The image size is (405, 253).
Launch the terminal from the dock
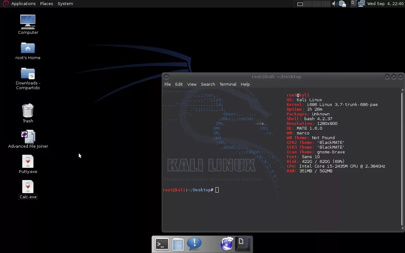tap(162, 244)
